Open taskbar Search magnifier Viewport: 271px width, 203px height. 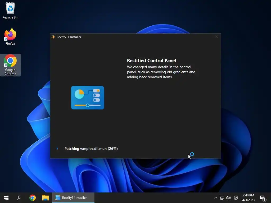19,198
